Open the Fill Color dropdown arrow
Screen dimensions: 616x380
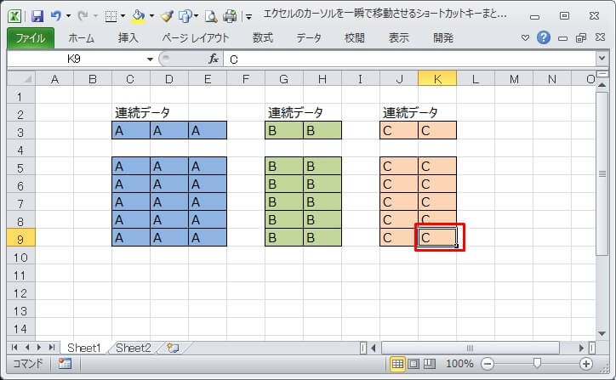151,16
